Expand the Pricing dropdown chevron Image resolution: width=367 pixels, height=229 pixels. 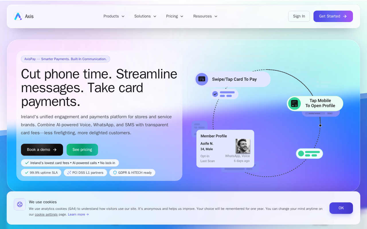click(182, 16)
